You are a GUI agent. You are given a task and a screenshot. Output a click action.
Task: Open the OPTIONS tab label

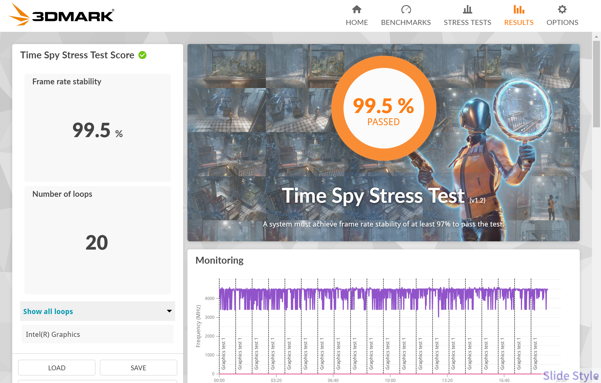(x=562, y=23)
